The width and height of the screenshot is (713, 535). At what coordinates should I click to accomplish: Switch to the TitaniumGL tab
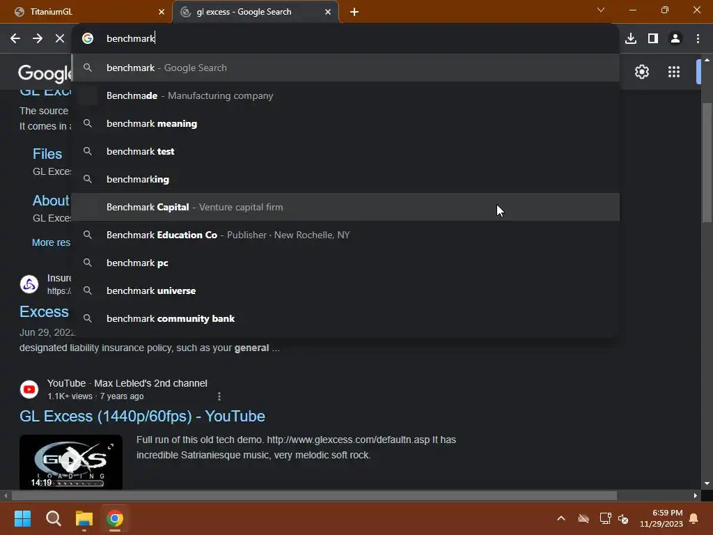click(x=86, y=12)
